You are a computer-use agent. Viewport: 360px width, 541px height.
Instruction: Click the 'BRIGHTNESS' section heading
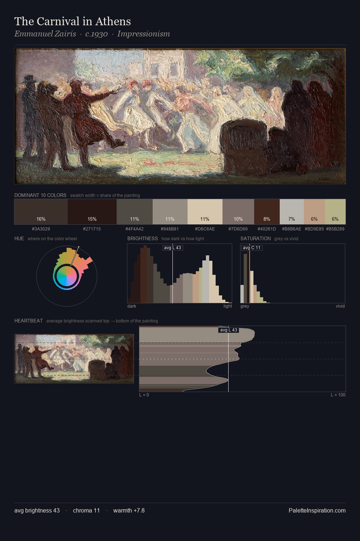click(x=143, y=238)
